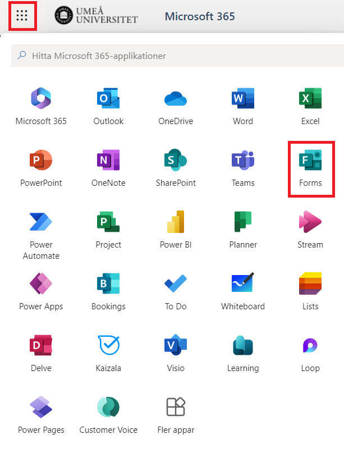
Task: Open Lists
Action: (x=310, y=292)
